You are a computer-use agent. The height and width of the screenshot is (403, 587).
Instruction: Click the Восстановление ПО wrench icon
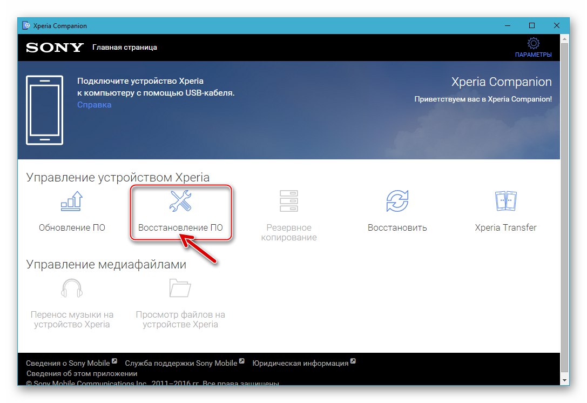pos(180,201)
